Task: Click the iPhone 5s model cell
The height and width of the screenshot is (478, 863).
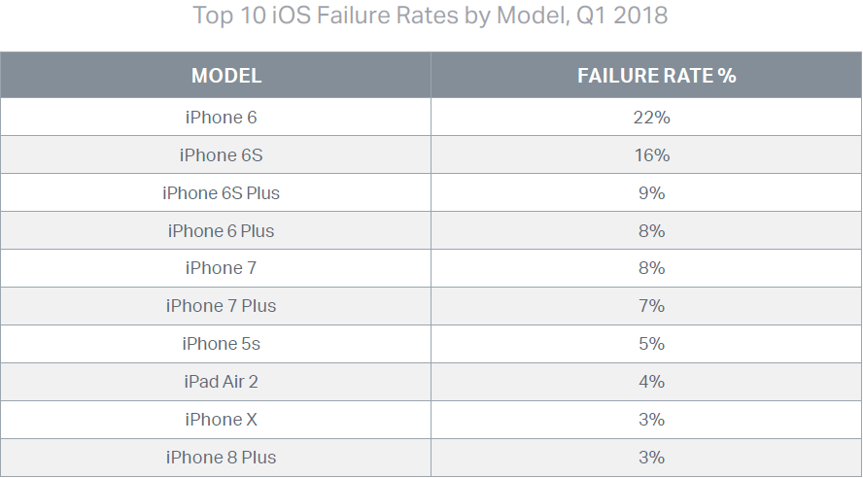Action: coord(215,344)
